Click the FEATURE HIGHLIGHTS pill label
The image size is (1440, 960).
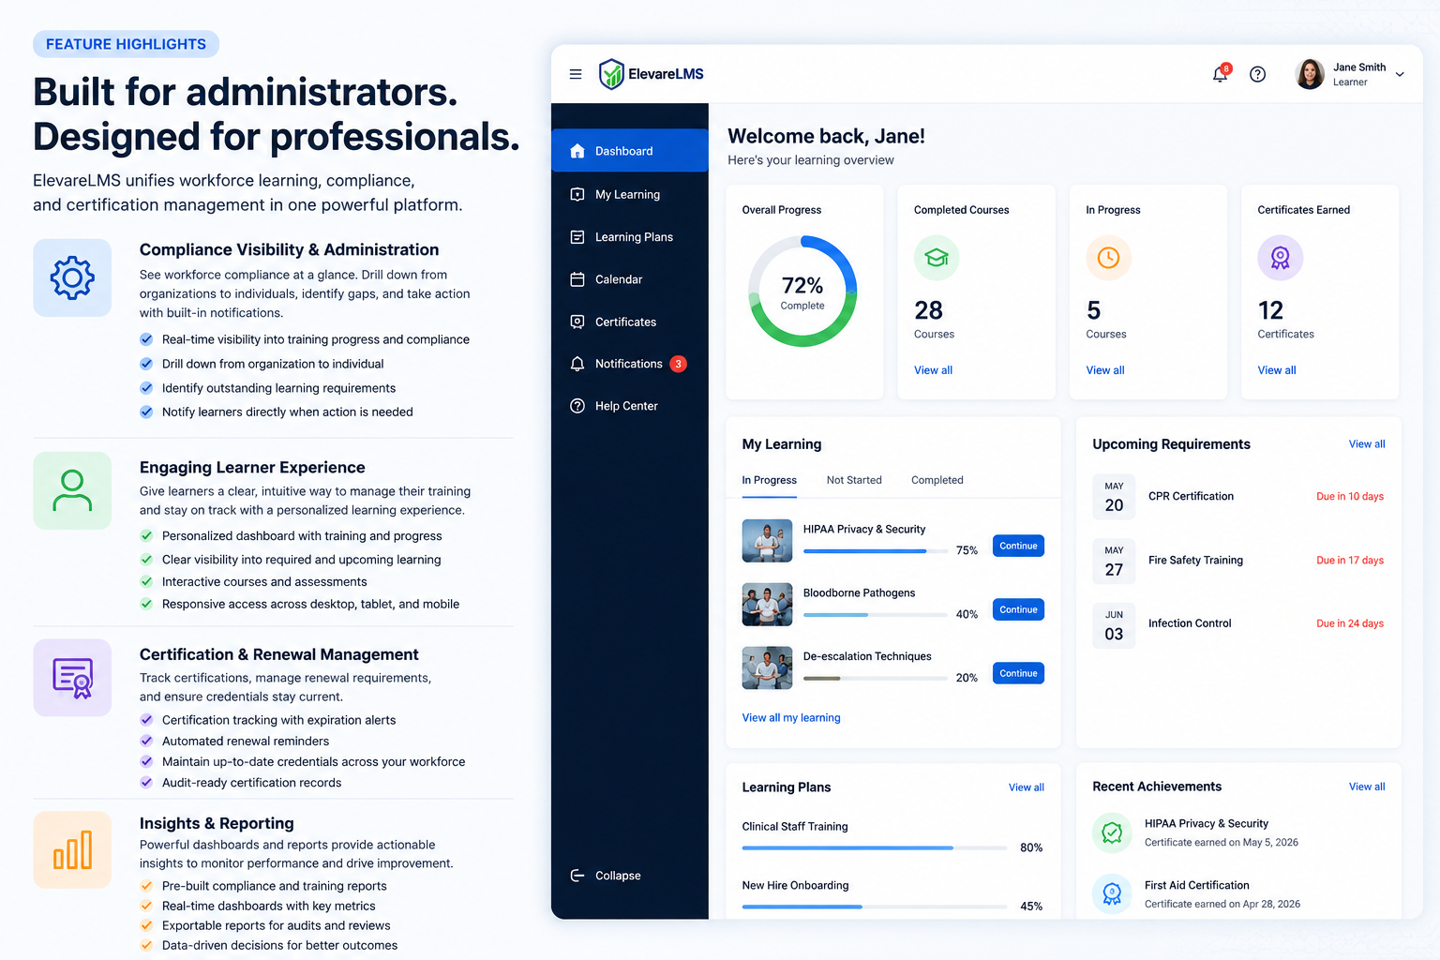click(x=126, y=44)
